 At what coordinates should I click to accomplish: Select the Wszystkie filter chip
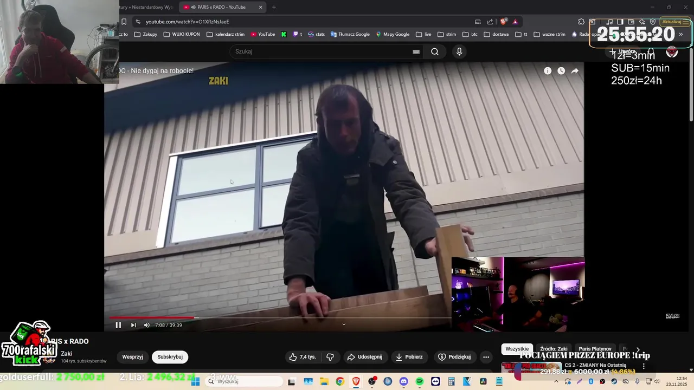tap(517, 349)
